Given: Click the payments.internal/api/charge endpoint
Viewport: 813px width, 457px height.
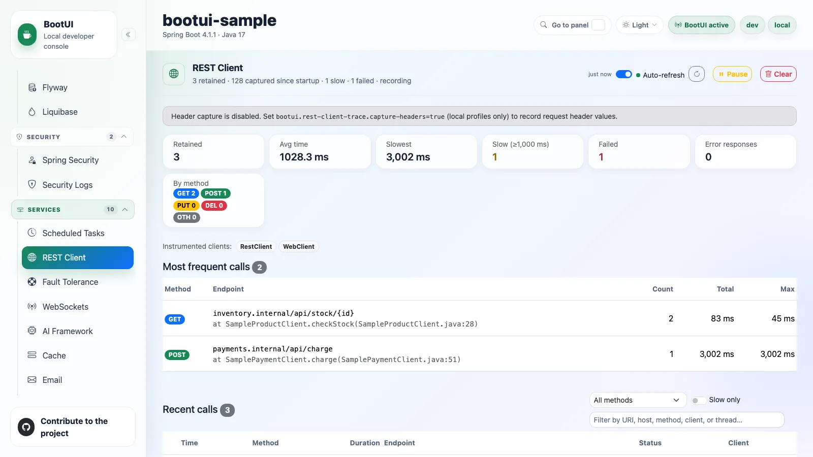Looking at the screenshot, I should (272, 349).
